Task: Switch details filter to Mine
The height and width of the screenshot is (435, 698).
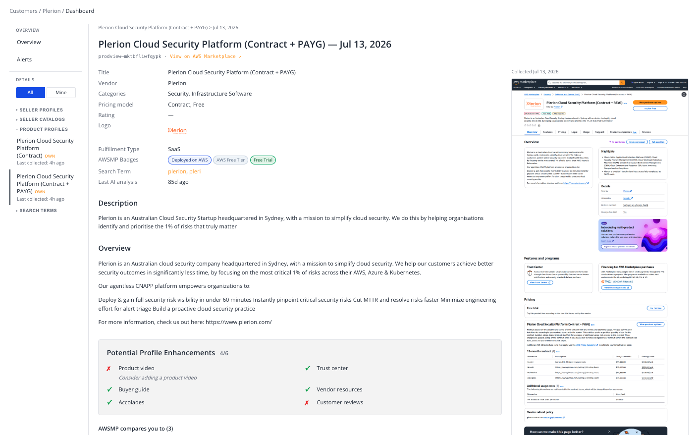Action: (x=61, y=93)
